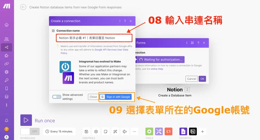Open the red Text parser brackets icon
260x140 pixels.
pos(168,131)
